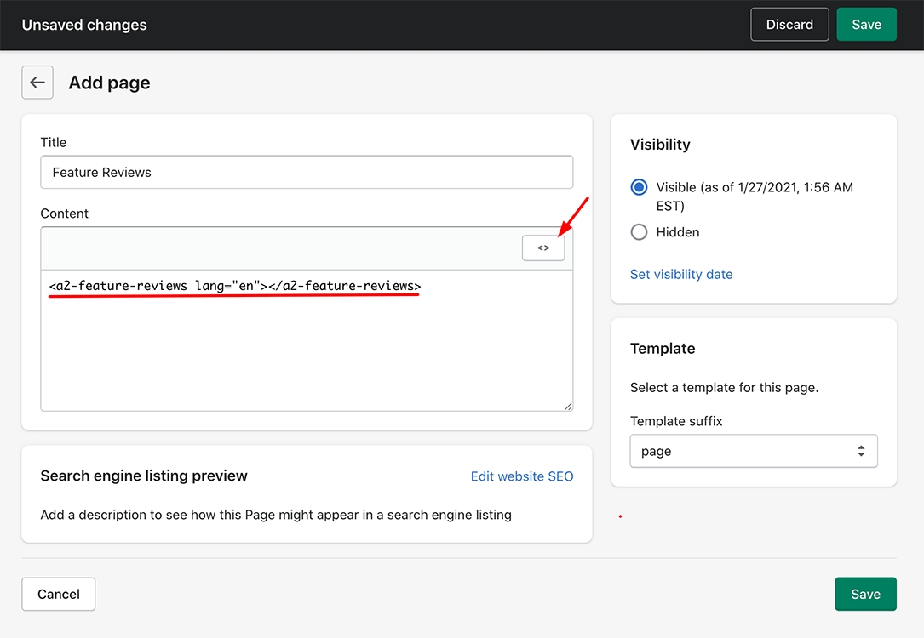Viewport: 924px width, 638px height.
Task: Hit the bottom Save button
Action: point(865,594)
